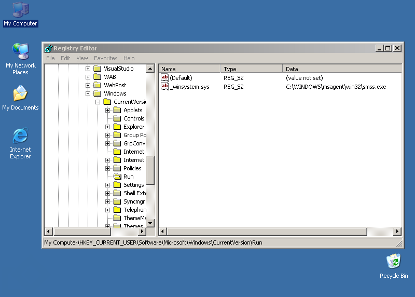Image resolution: width=415 pixels, height=297 pixels.
Task: Expand the Applets key
Action: point(107,110)
